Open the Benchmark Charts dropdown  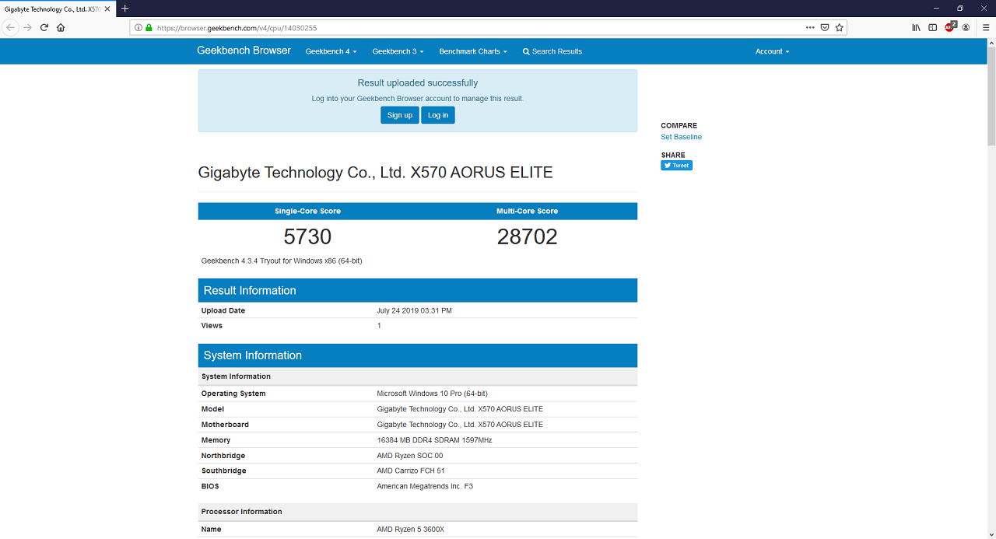pos(473,51)
